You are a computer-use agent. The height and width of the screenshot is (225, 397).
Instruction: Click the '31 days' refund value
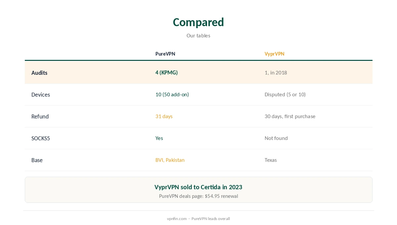click(164, 116)
